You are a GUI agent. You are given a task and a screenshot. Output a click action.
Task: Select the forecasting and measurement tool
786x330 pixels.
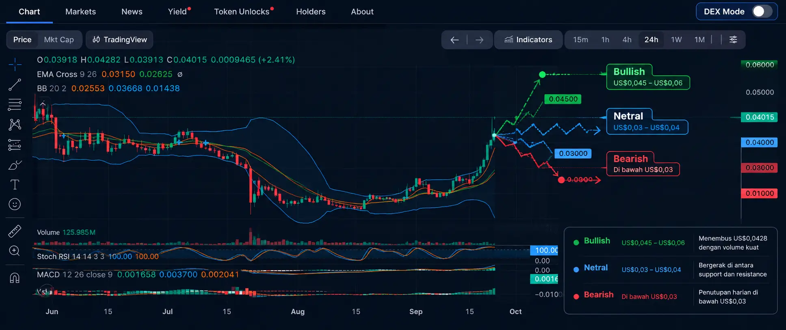point(15,145)
